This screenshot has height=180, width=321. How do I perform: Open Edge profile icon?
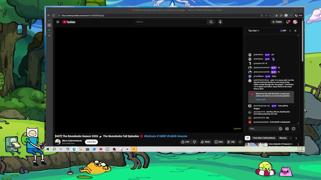click(x=286, y=15)
